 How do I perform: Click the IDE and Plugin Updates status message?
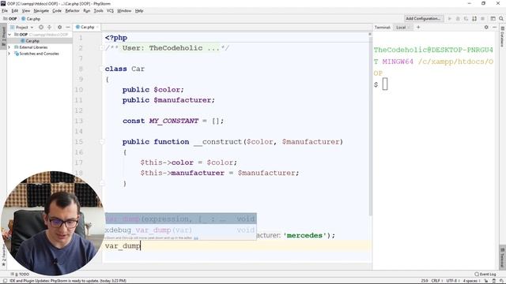pyautogui.click(x=68, y=281)
